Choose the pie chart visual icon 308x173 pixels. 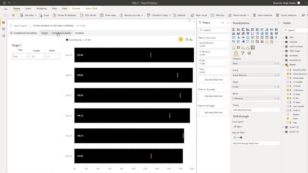click(257, 34)
